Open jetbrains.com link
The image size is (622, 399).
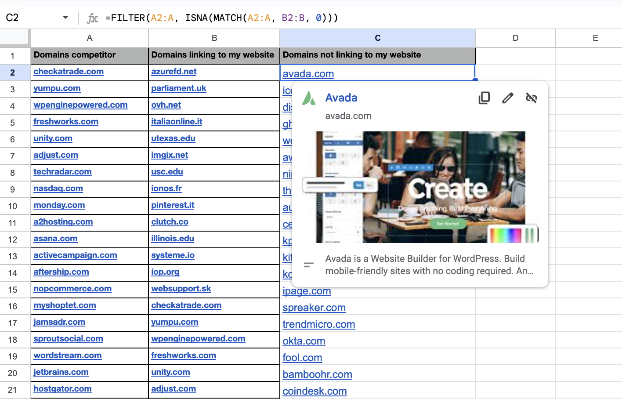click(x=61, y=372)
